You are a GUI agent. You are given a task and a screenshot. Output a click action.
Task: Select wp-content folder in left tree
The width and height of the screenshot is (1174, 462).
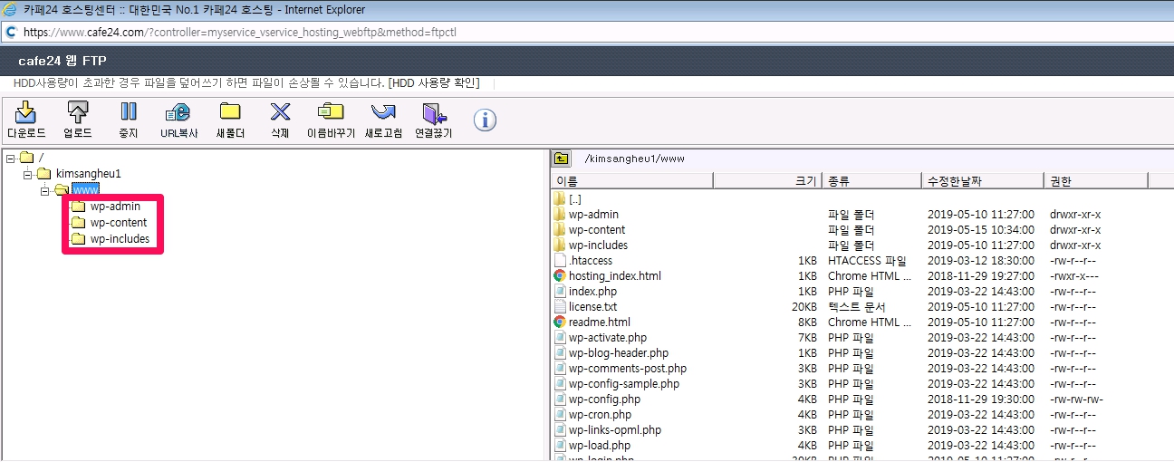(118, 223)
